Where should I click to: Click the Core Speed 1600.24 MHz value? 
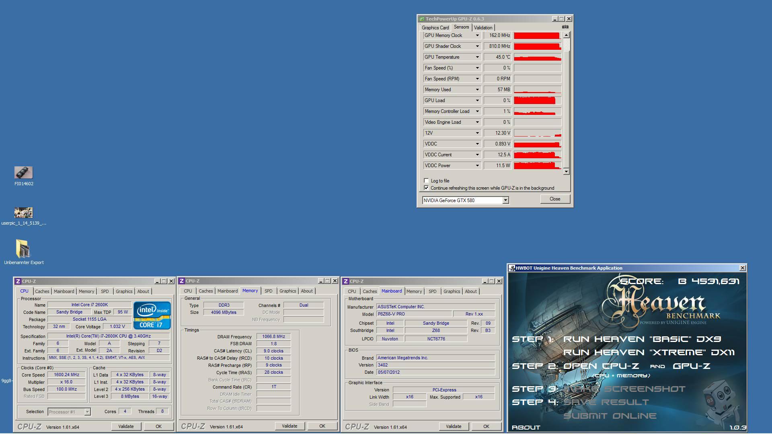(67, 375)
